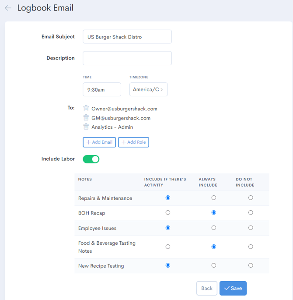Click the Time field showing 9:30am

pyautogui.click(x=101, y=89)
